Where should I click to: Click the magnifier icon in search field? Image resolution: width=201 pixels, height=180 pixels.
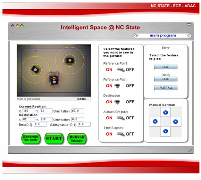tap(136, 35)
